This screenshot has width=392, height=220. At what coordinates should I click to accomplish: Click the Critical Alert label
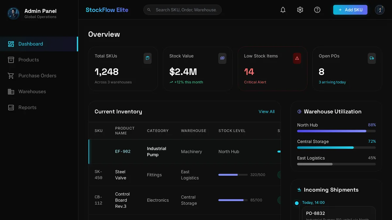click(x=255, y=82)
